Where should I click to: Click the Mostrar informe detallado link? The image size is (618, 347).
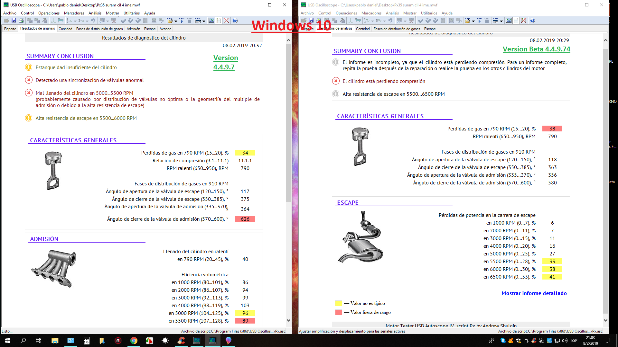pyautogui.click(x=534, y=293)
